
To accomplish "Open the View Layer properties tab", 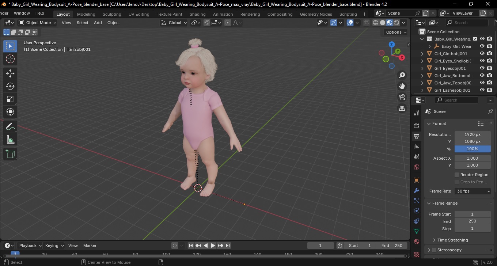I will click(417, 147).
